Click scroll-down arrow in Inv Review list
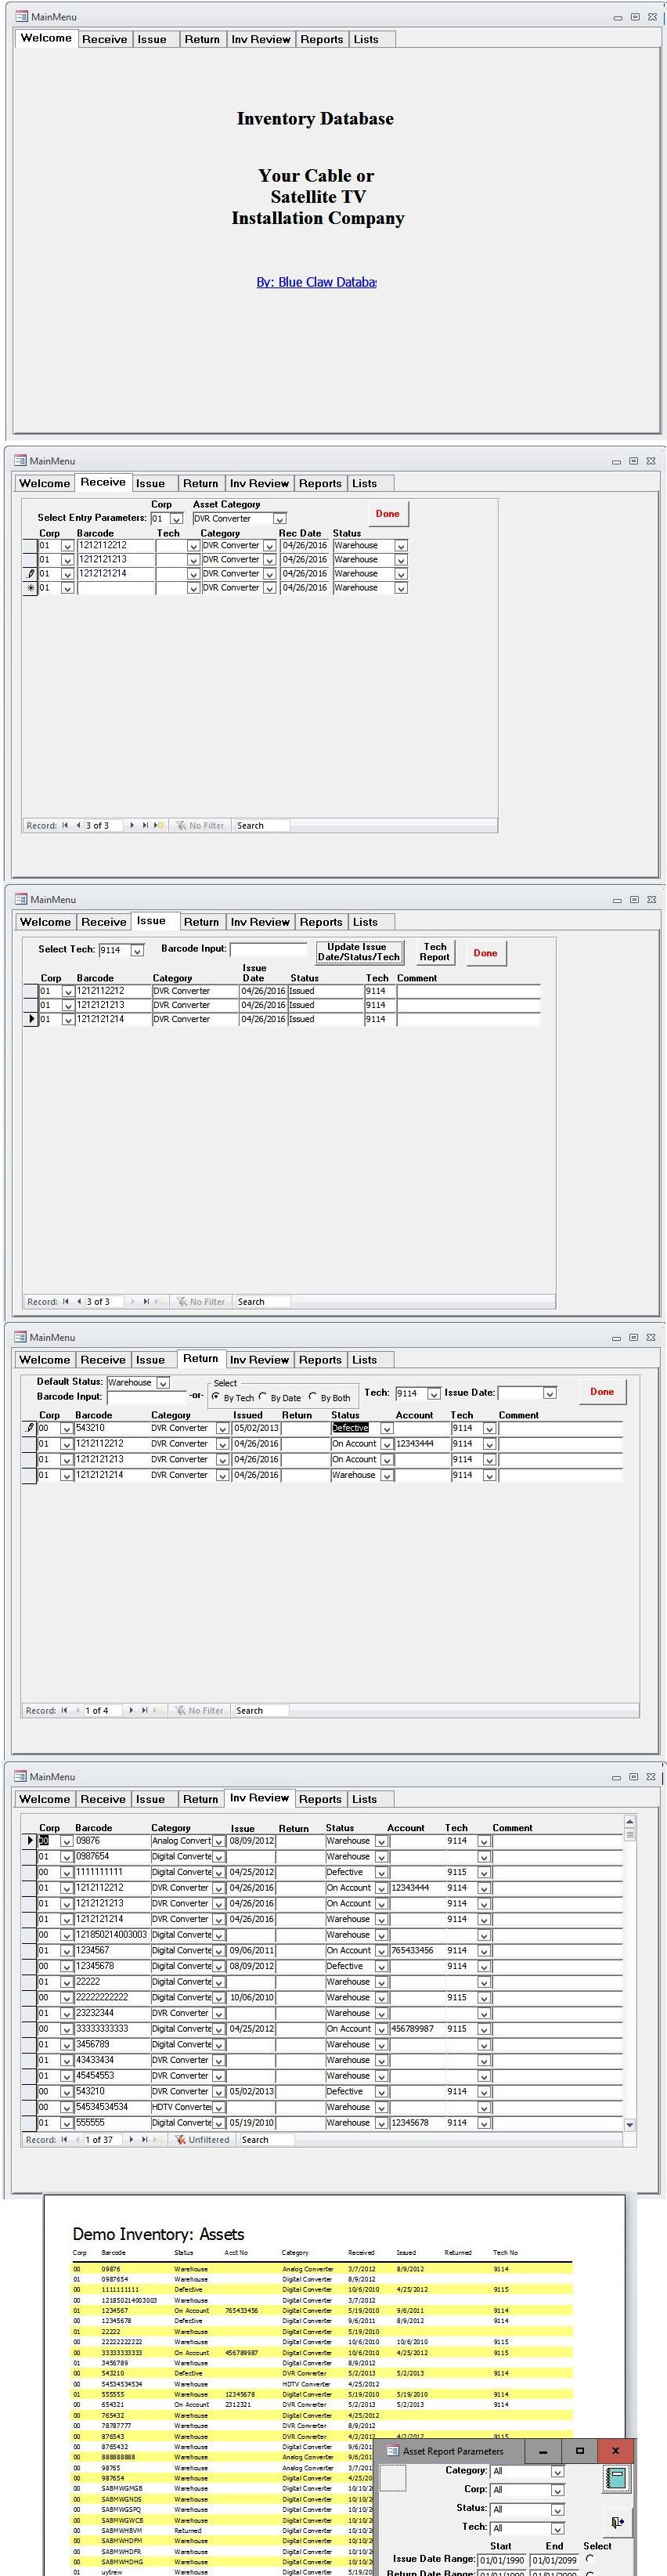 click(x=629, y=2124)
